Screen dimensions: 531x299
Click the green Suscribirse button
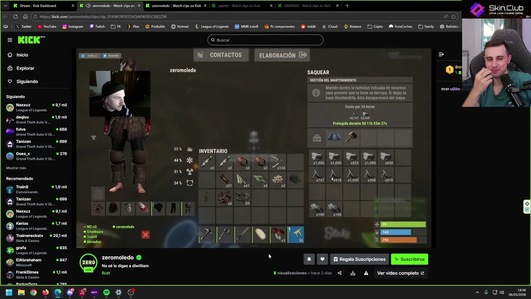point(409,259)
